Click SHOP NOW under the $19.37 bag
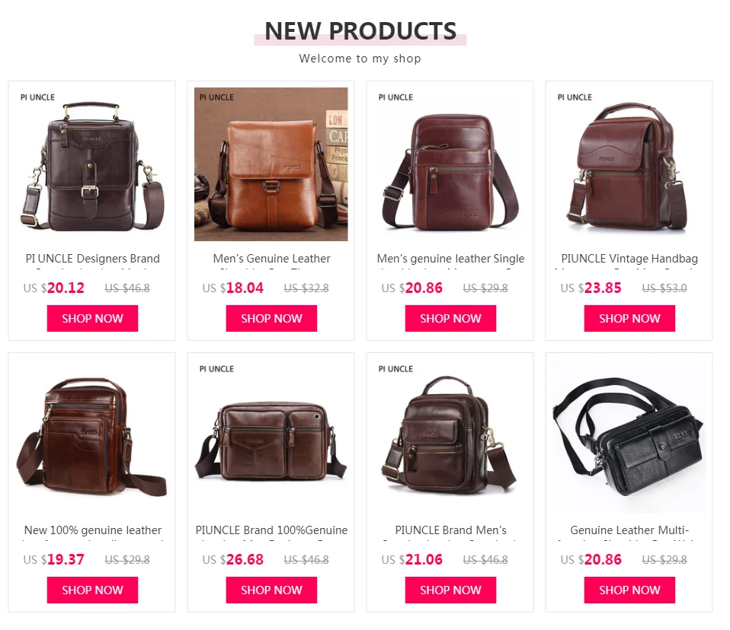The height and width of the screenshot is (630, 730). [92, 590]
